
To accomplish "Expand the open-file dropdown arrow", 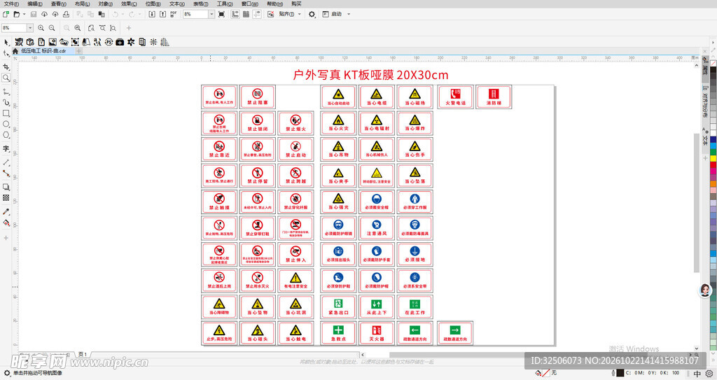I will 25,14.
